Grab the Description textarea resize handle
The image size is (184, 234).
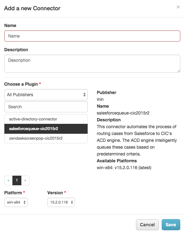click(x=179, y=71)
